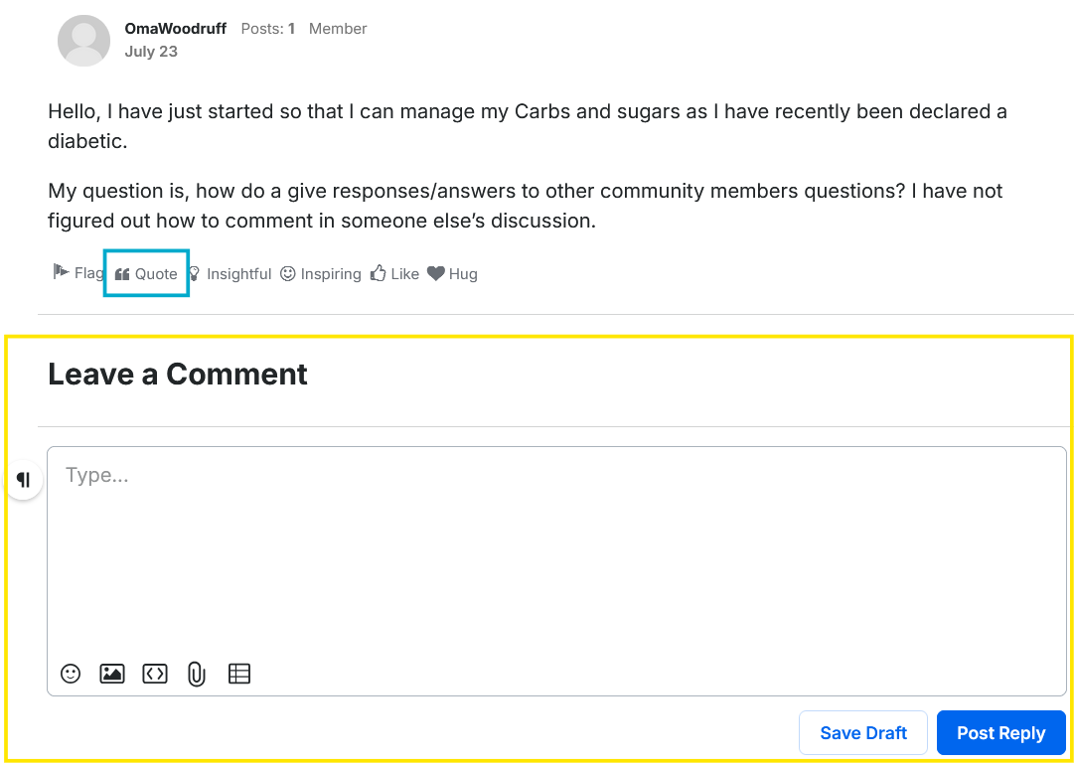Send a Hug heart reaction
The height and width of the screenshot is (764, 1074).
(452, 273)
